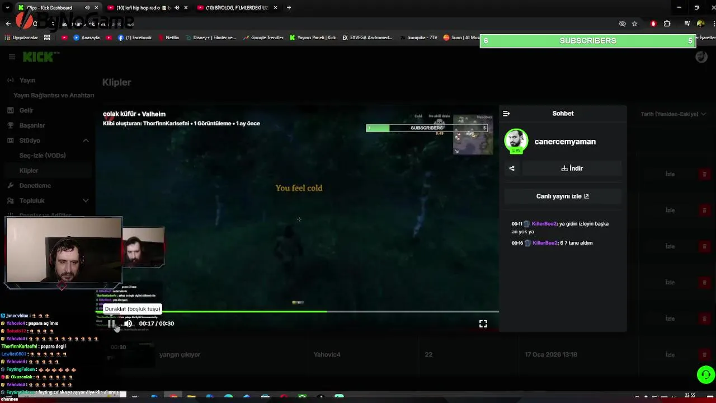Open Yayın in the sidebar
716x403 pixels.
click(27, 81)
